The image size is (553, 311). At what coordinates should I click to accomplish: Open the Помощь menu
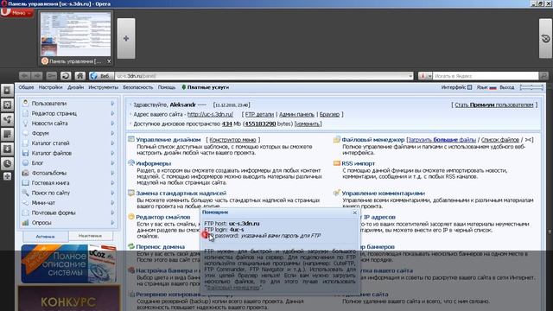167,87
